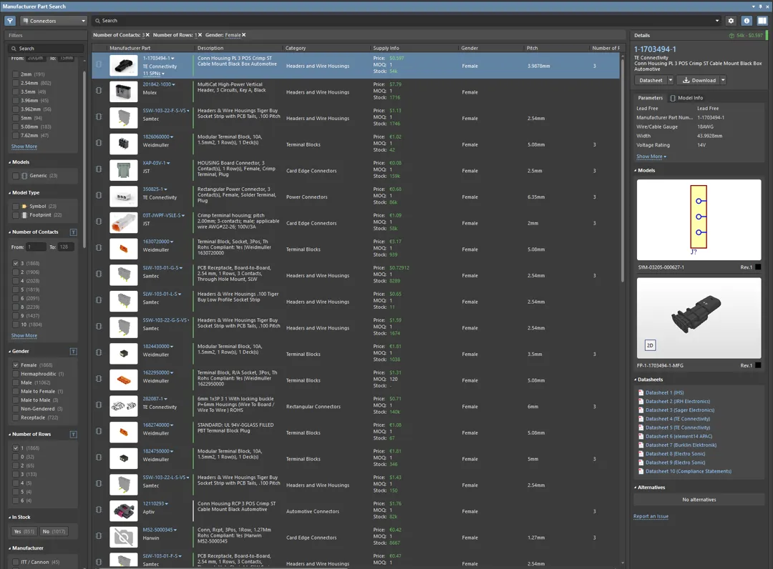Screen dimensions: 773x569
Task: Switch to the Parameters tab
Action: pos(650,98)
